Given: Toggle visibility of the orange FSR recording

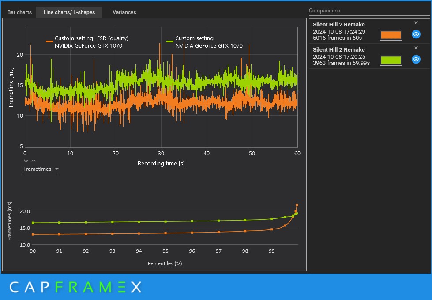Looking at the screenshot, I should pos(416,34).
